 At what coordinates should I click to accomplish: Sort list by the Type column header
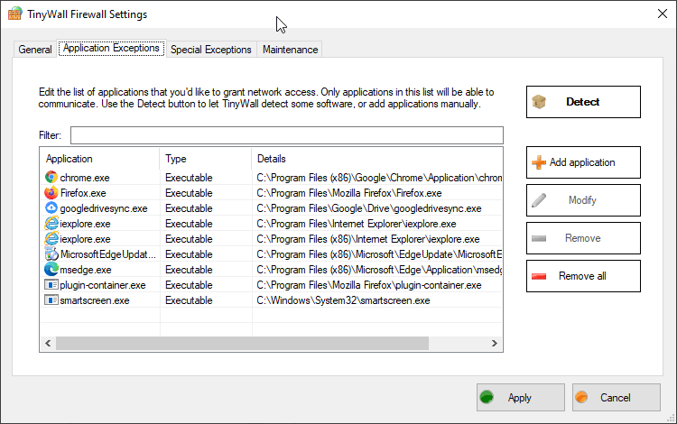(204, 159)
